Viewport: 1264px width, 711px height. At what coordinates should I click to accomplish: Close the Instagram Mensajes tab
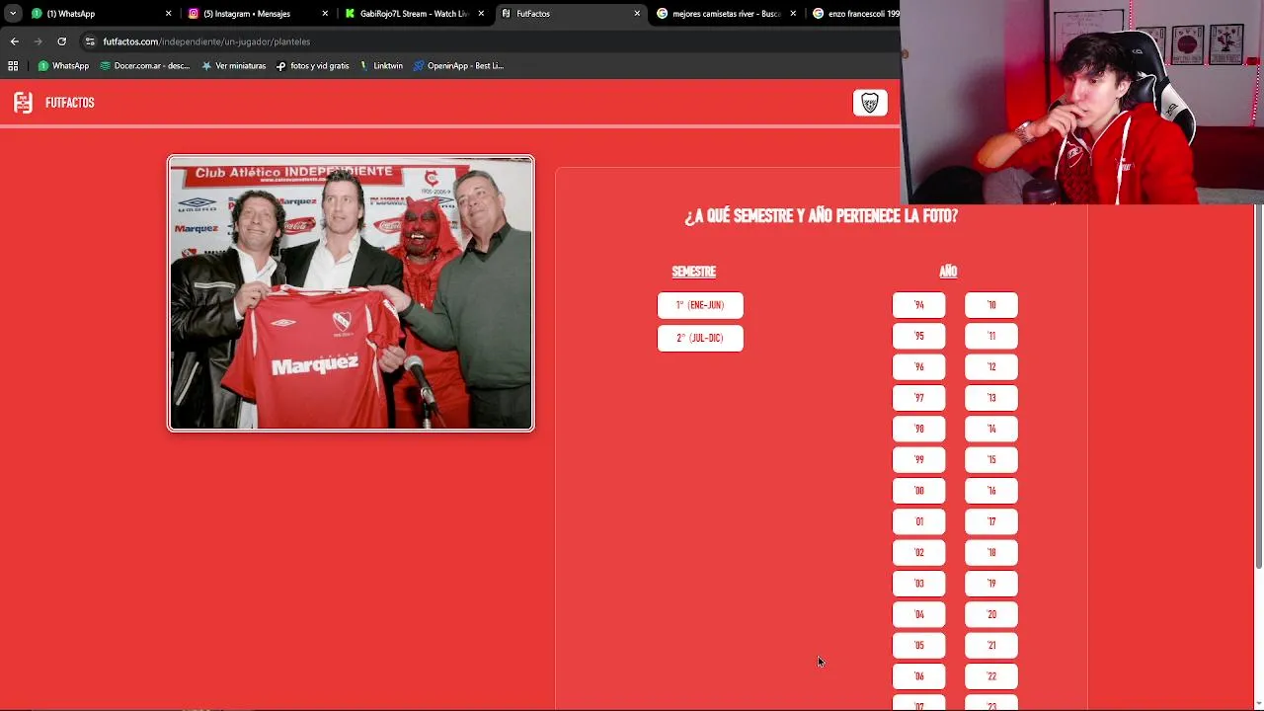tap(325, 14)
